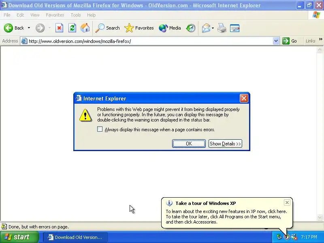Click the Go button
This screenshot has height=243, width=324.
point(290,41)
